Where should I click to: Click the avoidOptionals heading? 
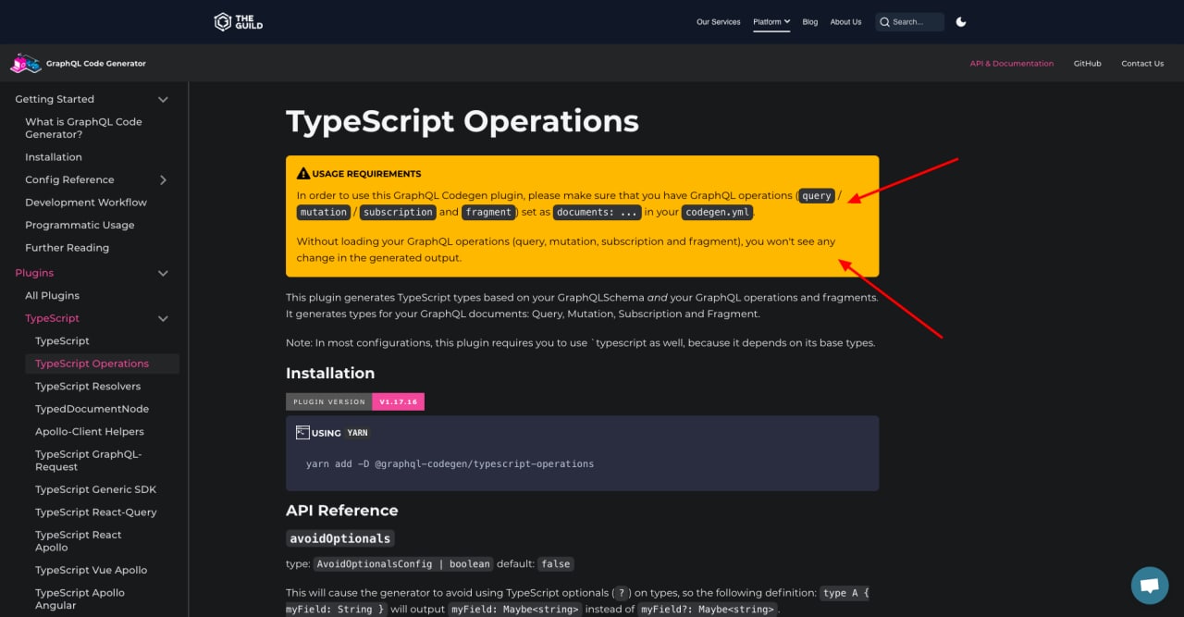pos(340,538)
